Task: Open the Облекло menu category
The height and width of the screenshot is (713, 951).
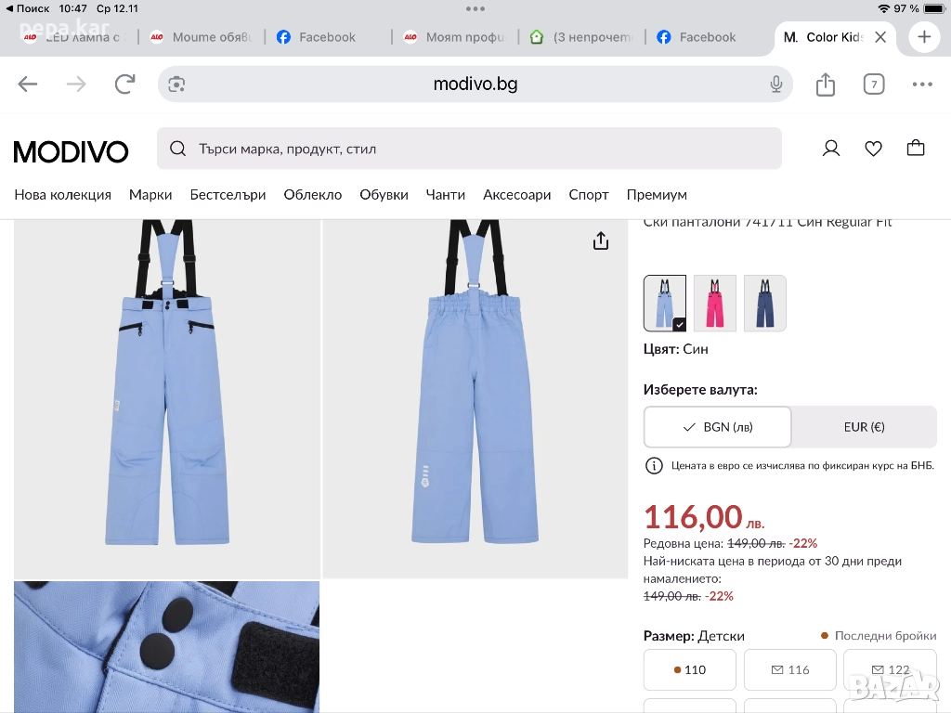Action: point(313,195)
